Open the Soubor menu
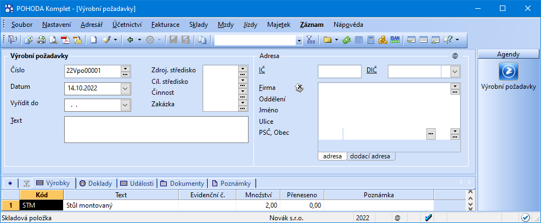Viewport: 541px width, 223px height. pos(22,25)
